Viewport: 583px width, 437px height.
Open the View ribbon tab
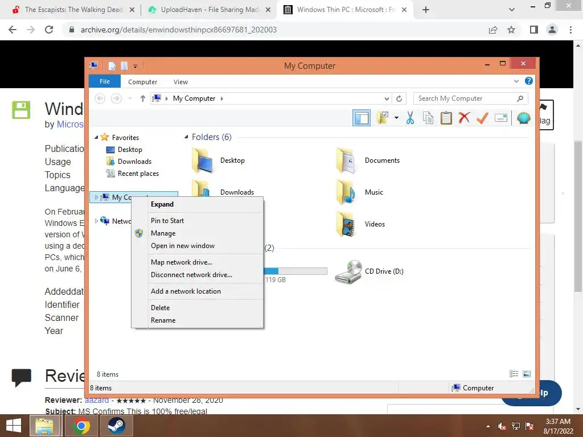pos(180,82)
